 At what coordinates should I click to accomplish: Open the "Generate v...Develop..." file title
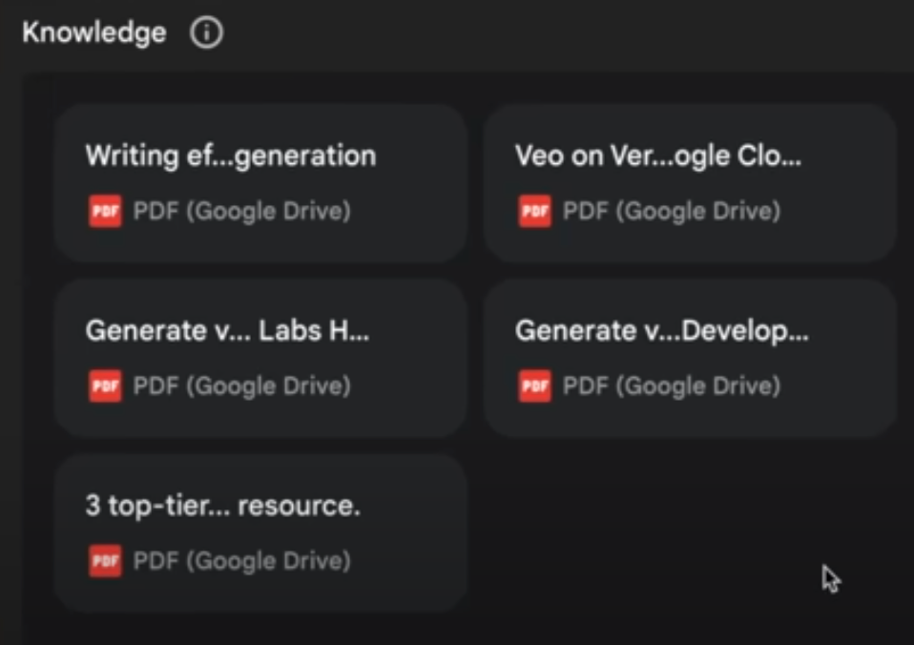pyautogui.click(x=661, y=331)
